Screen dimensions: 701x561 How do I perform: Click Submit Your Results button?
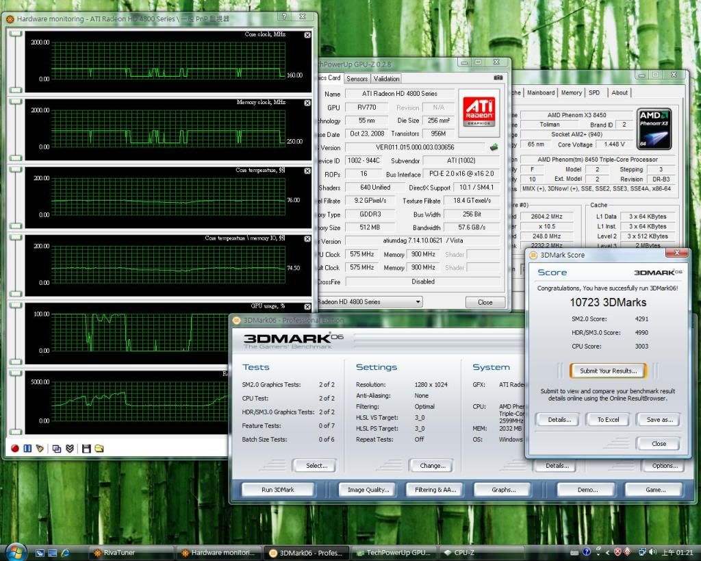coord(608,371)
